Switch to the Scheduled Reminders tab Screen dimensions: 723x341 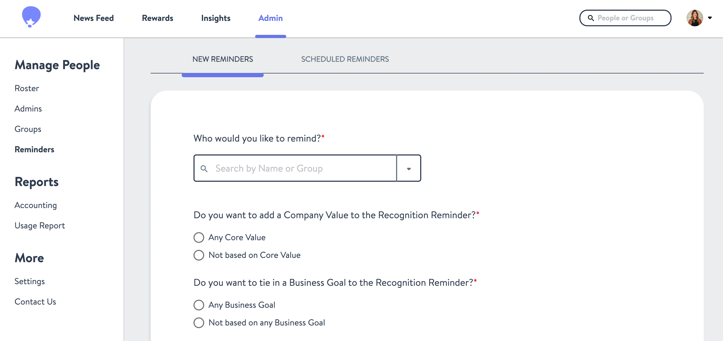pos(345,59)
